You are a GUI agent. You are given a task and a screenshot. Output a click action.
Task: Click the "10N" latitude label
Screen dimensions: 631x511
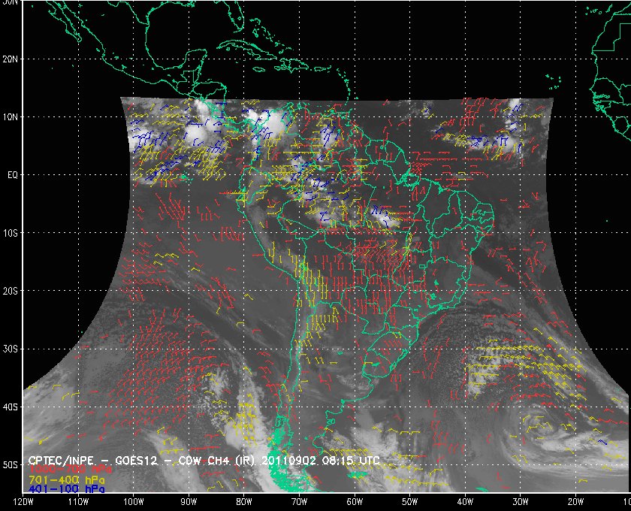pyautogui.click(x=10, y=117)
